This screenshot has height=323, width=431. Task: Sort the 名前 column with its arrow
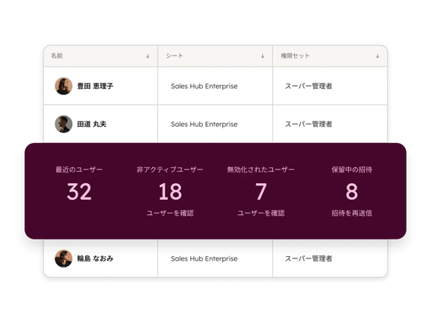click(147, 56)
